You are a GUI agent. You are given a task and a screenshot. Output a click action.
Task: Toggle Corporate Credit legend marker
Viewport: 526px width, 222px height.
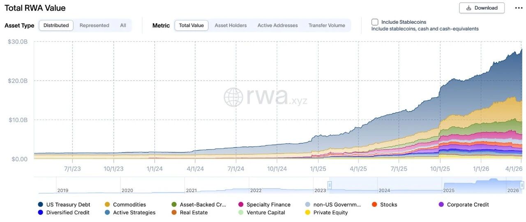pos(441,204)
